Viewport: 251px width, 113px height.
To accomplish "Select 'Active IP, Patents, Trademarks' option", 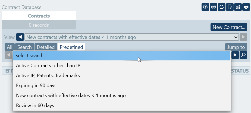I will click(48, 76).
